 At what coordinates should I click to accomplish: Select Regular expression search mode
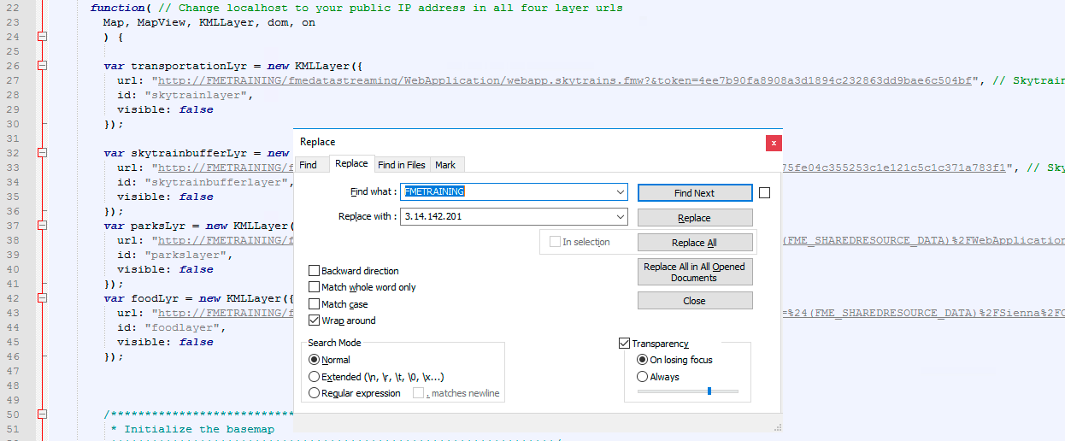(x=314, y=393)
